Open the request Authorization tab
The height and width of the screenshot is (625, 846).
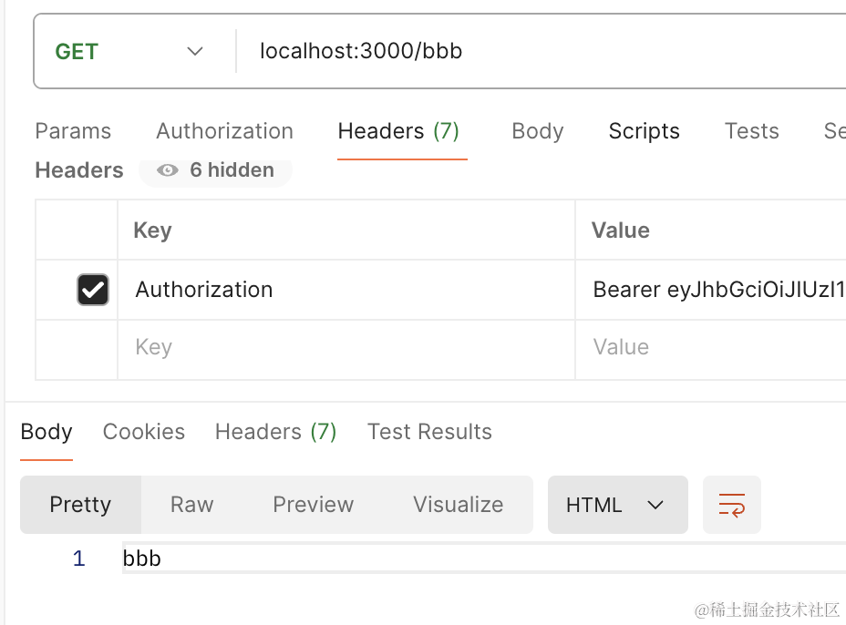pos(224,131)
